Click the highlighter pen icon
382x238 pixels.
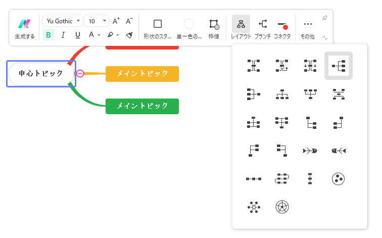click(110, 34)
